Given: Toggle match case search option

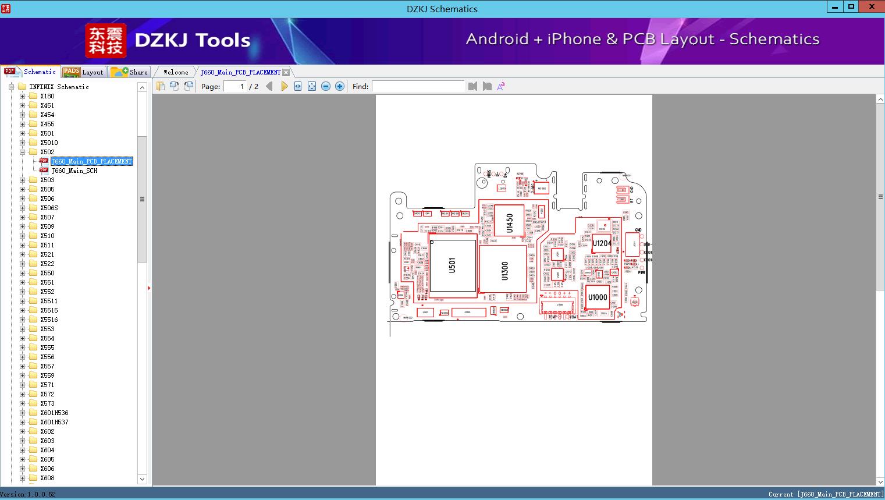Looking at the screenshot, I should 500,86.
